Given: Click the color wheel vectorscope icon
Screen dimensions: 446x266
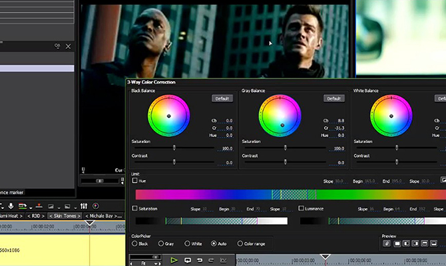Looking at the screenshot, I should click(x=95, y=206).
